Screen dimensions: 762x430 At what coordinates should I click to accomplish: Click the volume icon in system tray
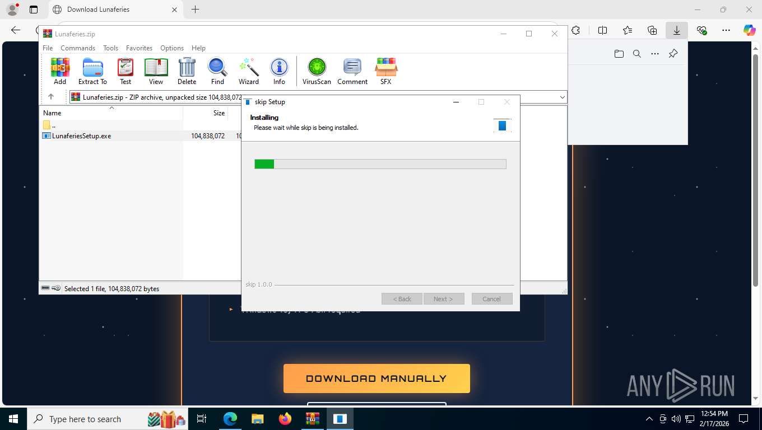(x=676, y=419)
